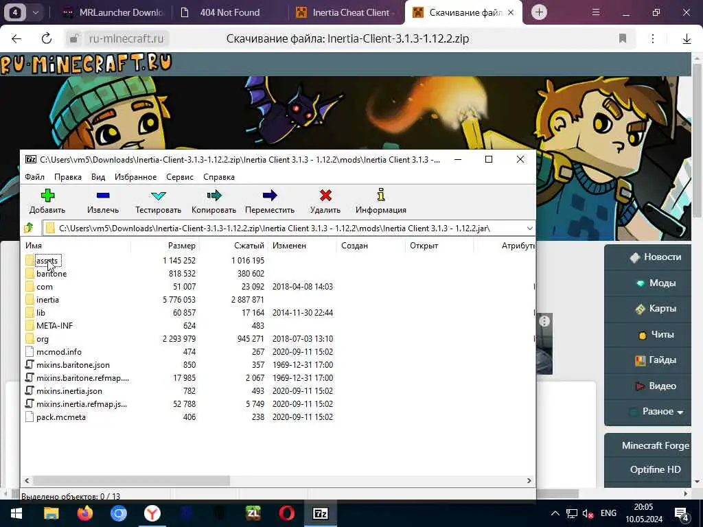The image size is (703, 527).
Task: Open a new browser tab
Action: click(x=540, y=12)
